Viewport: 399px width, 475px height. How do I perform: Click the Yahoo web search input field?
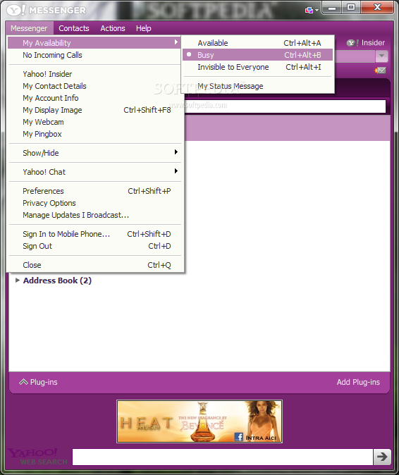click(222, 457)
